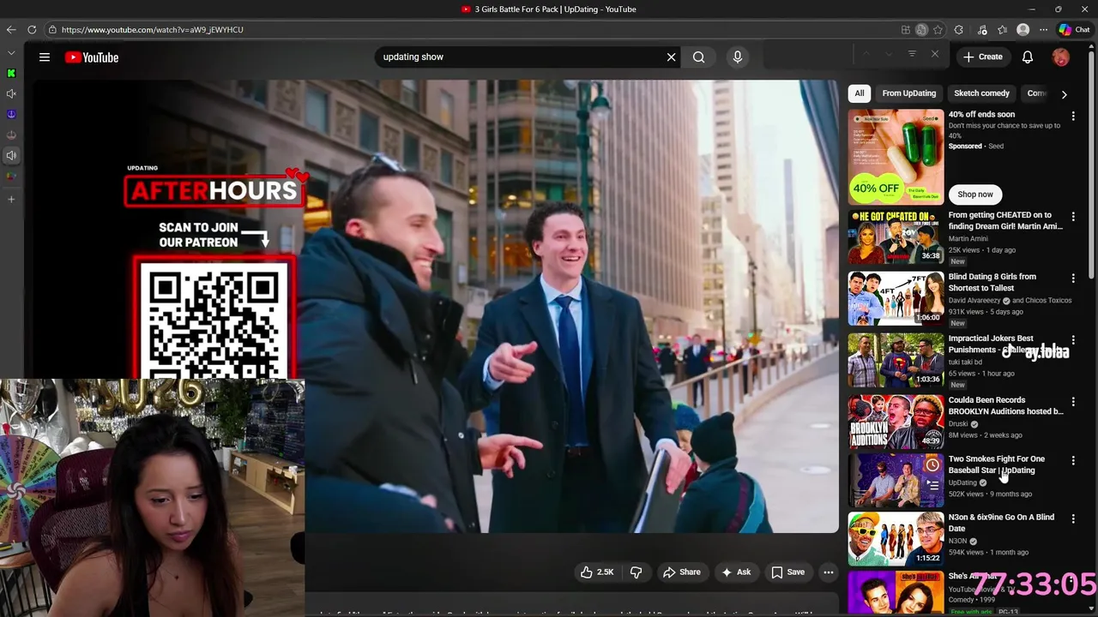The image size is (1098, 617).
Task: Save the video to a playlist
Action: point(787,572)
